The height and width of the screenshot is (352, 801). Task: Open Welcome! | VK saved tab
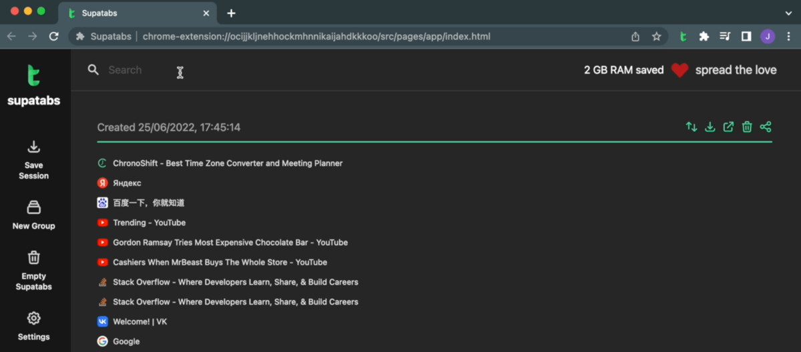[140, 321]
